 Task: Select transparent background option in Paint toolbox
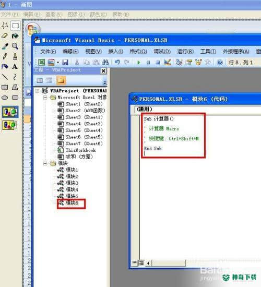tap(10, 125)
